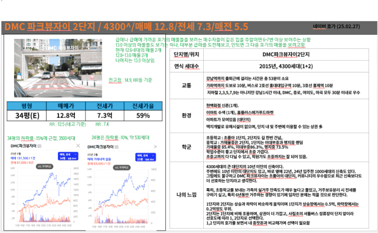Click the map icon beside the left chart title
Screen dimensions: 378x233
[x=40, y=146]
